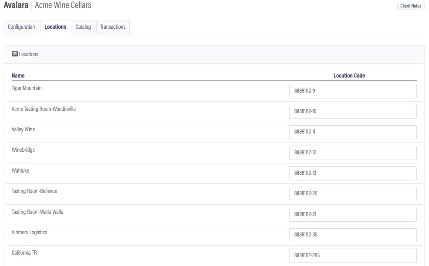Click the Acme Tasting Room-Woodinville name
429x266 pixels.
[x=44, y=109]
